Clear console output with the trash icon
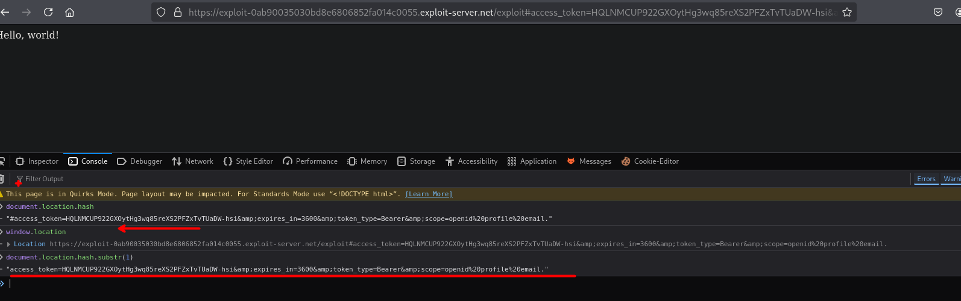Screen dimensions: 961x301 (2, 179)
